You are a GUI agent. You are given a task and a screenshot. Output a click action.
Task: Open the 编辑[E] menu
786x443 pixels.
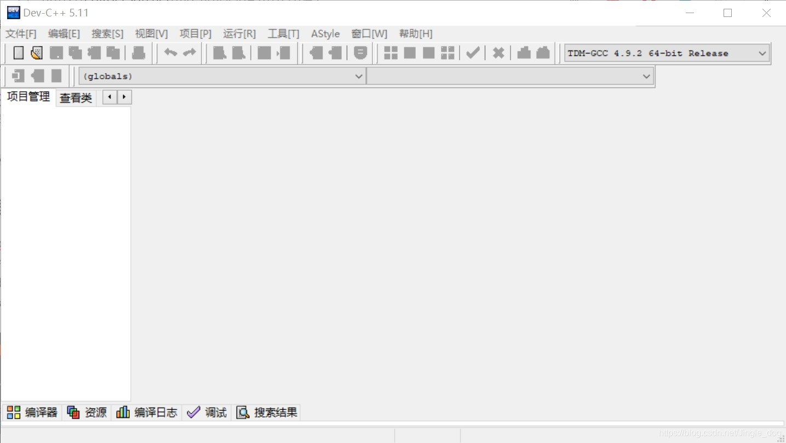[x=64, y=34]
